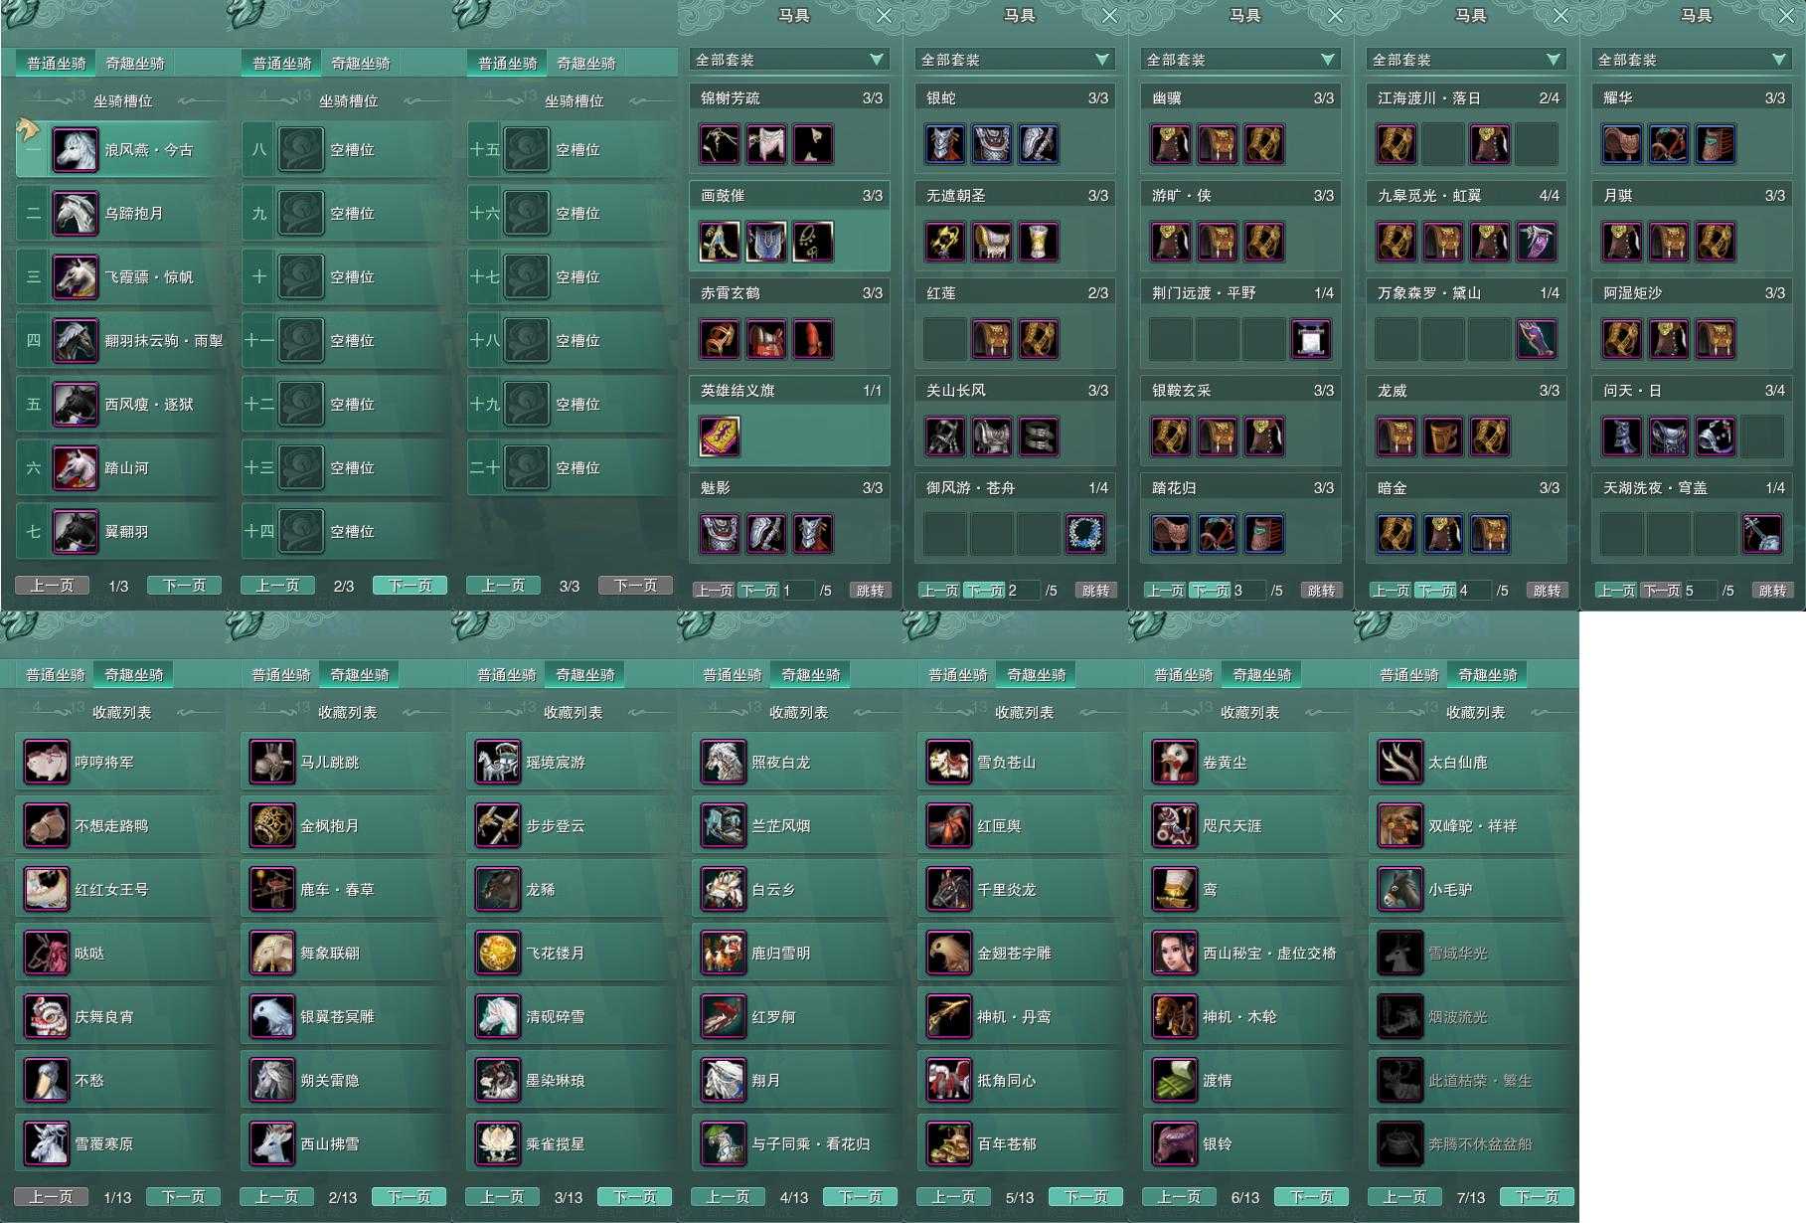Select 普通坐骑 tab above 太白仙鹿 list
The image size is (1806, 1223).
[x=1408, y=674]
